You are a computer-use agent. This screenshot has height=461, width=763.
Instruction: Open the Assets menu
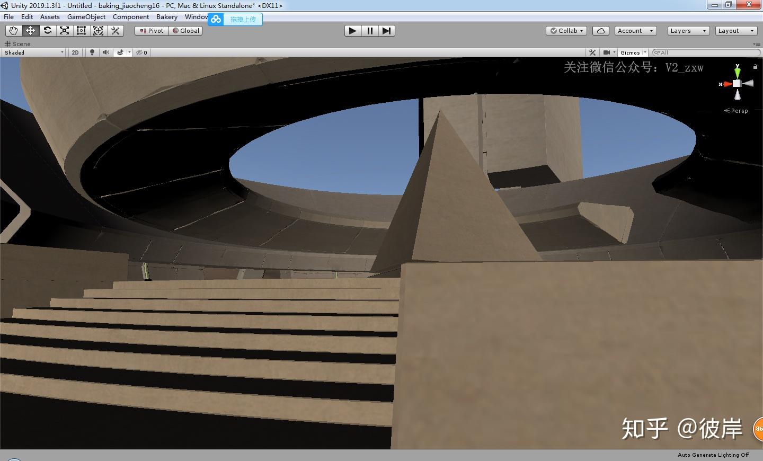50,17
